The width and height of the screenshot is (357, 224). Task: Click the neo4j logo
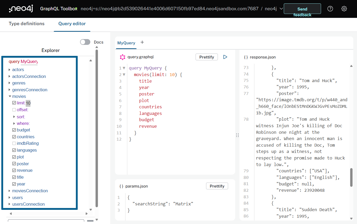coord(22,9)
